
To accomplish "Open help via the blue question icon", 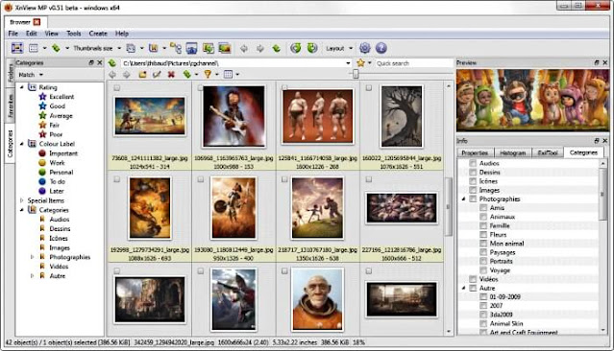I will click(381, 48).
